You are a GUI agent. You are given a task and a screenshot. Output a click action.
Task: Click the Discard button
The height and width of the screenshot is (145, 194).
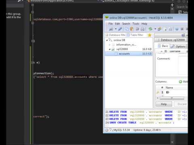pos(181,104)
